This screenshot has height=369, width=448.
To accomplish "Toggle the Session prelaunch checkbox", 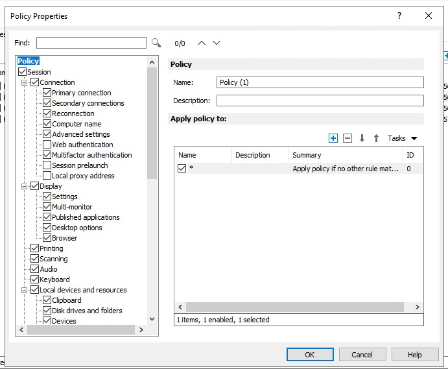I will 47,165.
